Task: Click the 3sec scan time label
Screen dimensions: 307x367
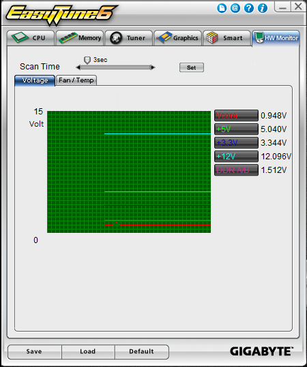Action: (x=100, y=60)
